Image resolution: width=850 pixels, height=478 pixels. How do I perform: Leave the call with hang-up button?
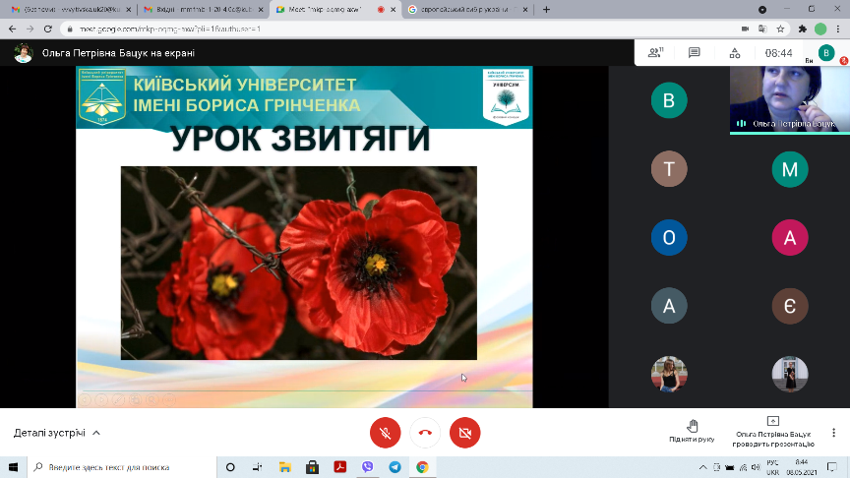(x=425, y=433)
